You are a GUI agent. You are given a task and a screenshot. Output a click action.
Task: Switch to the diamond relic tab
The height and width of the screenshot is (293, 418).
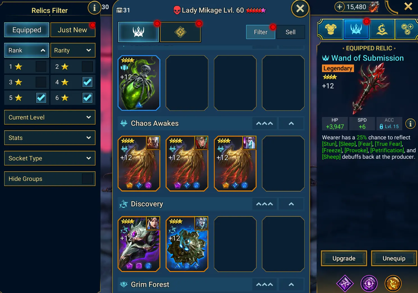[180, 32]
